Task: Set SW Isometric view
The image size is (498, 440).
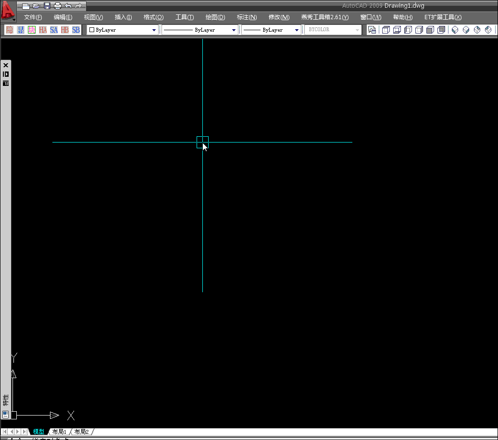Action: 455,30
